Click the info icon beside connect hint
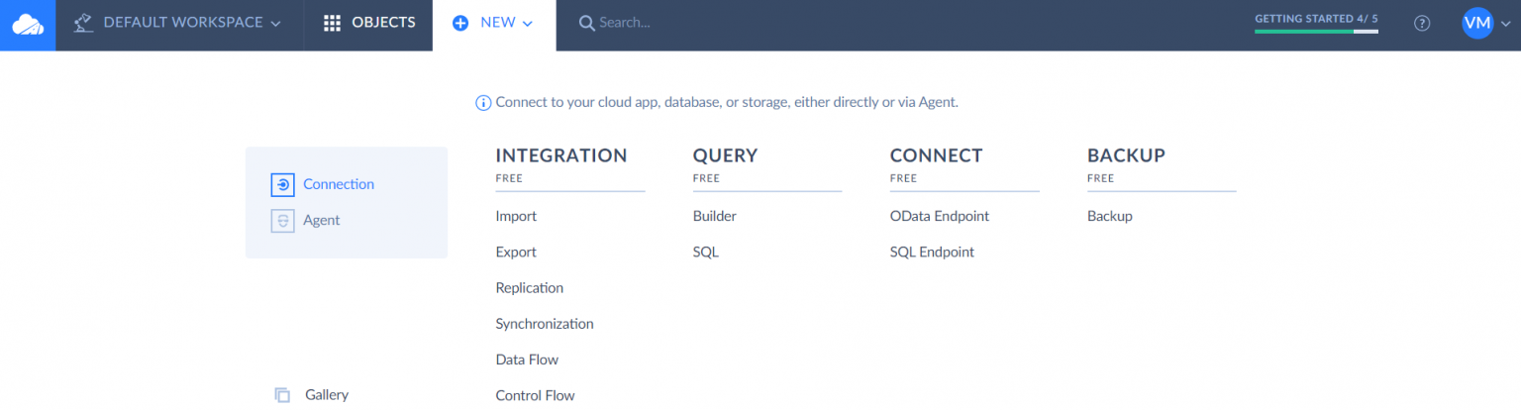The width and height of the screenshot is (1521, 410). 483,102
